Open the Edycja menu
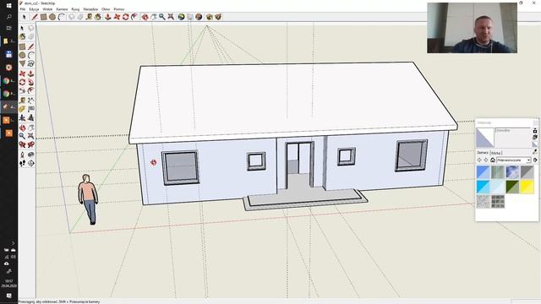The image size is (541, 304). pos(34,9)
